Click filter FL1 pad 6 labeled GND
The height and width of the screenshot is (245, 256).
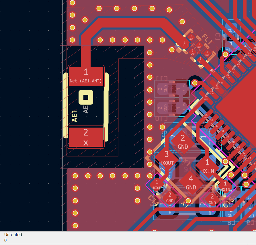tap(191, 37)
